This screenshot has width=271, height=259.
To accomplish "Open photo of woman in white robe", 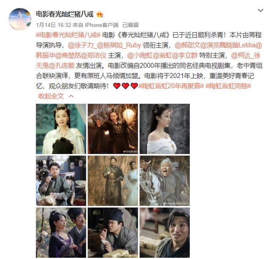I will pyautogui.click(x=61, y=129).
